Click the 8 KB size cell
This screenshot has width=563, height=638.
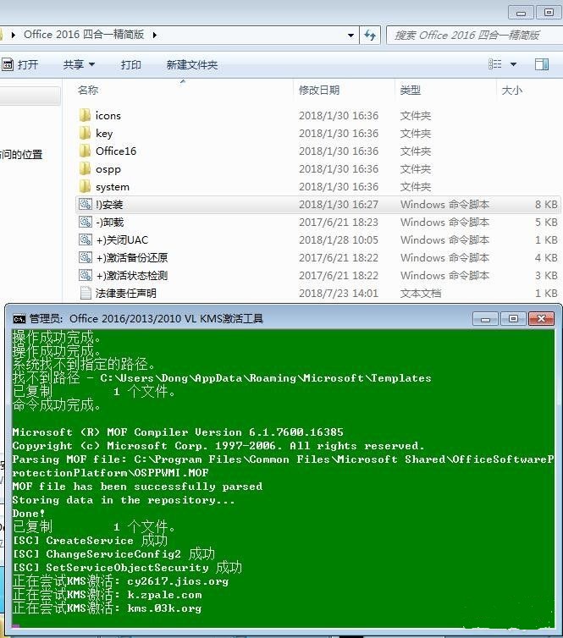click(x=546, y=204)
